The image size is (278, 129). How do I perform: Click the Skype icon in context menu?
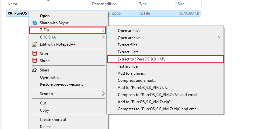coord(35,23)
